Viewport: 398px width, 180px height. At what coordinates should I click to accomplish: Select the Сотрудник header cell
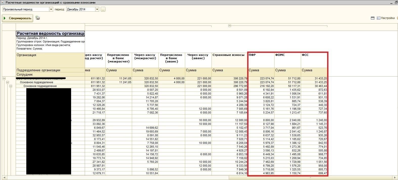click(50, 75)
